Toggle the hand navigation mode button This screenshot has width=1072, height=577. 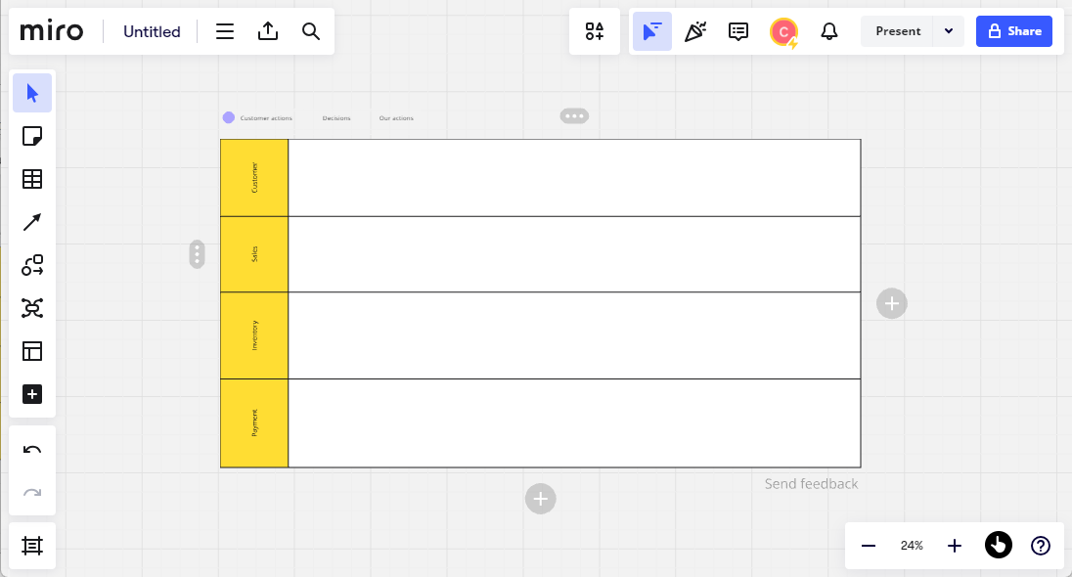(x=999, y=546)
